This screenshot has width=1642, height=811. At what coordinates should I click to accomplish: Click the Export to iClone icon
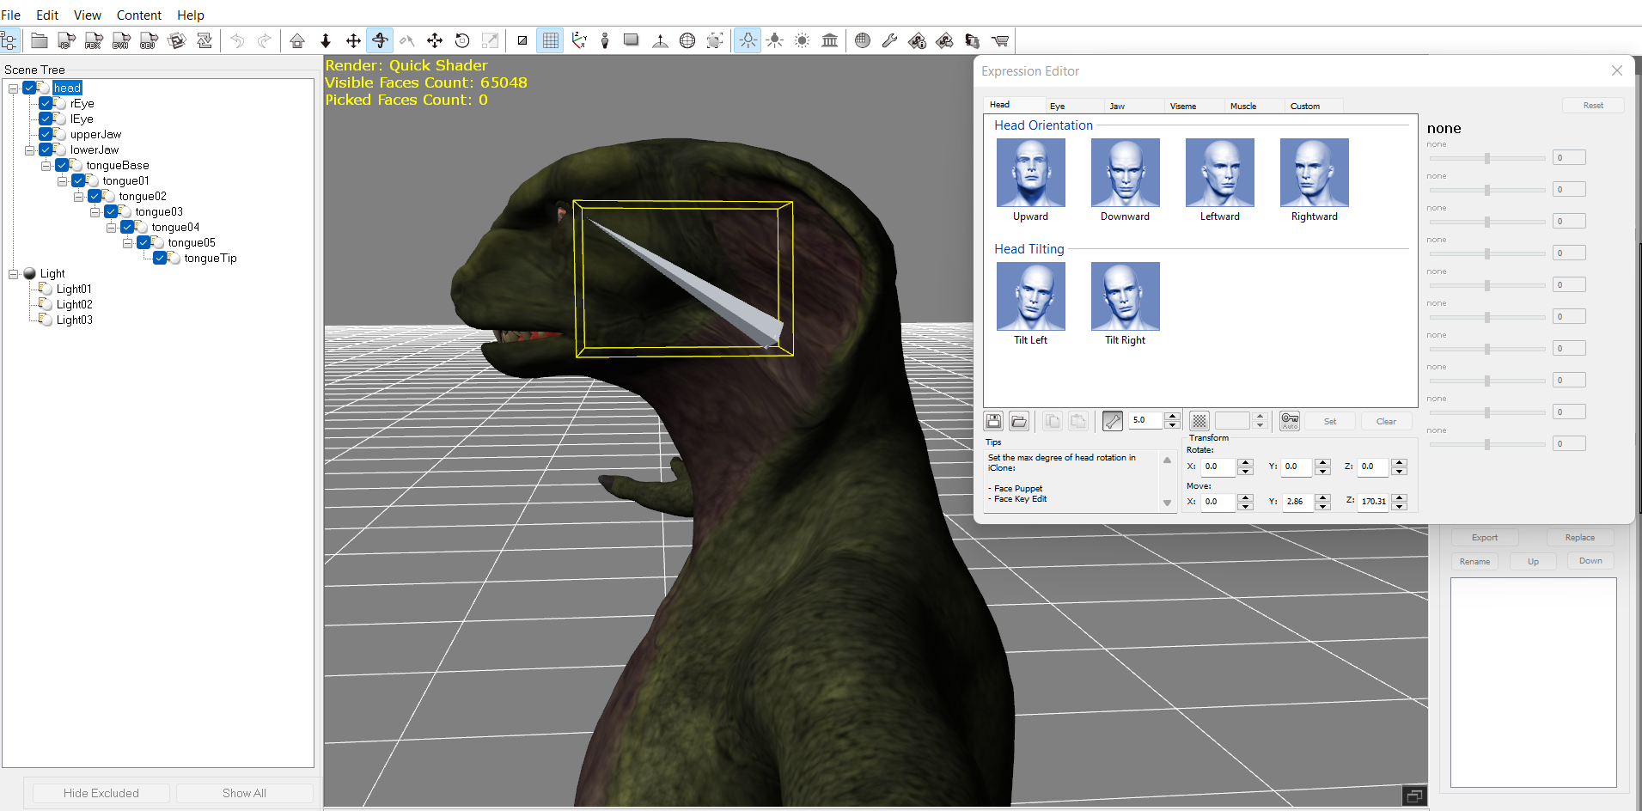66,40
